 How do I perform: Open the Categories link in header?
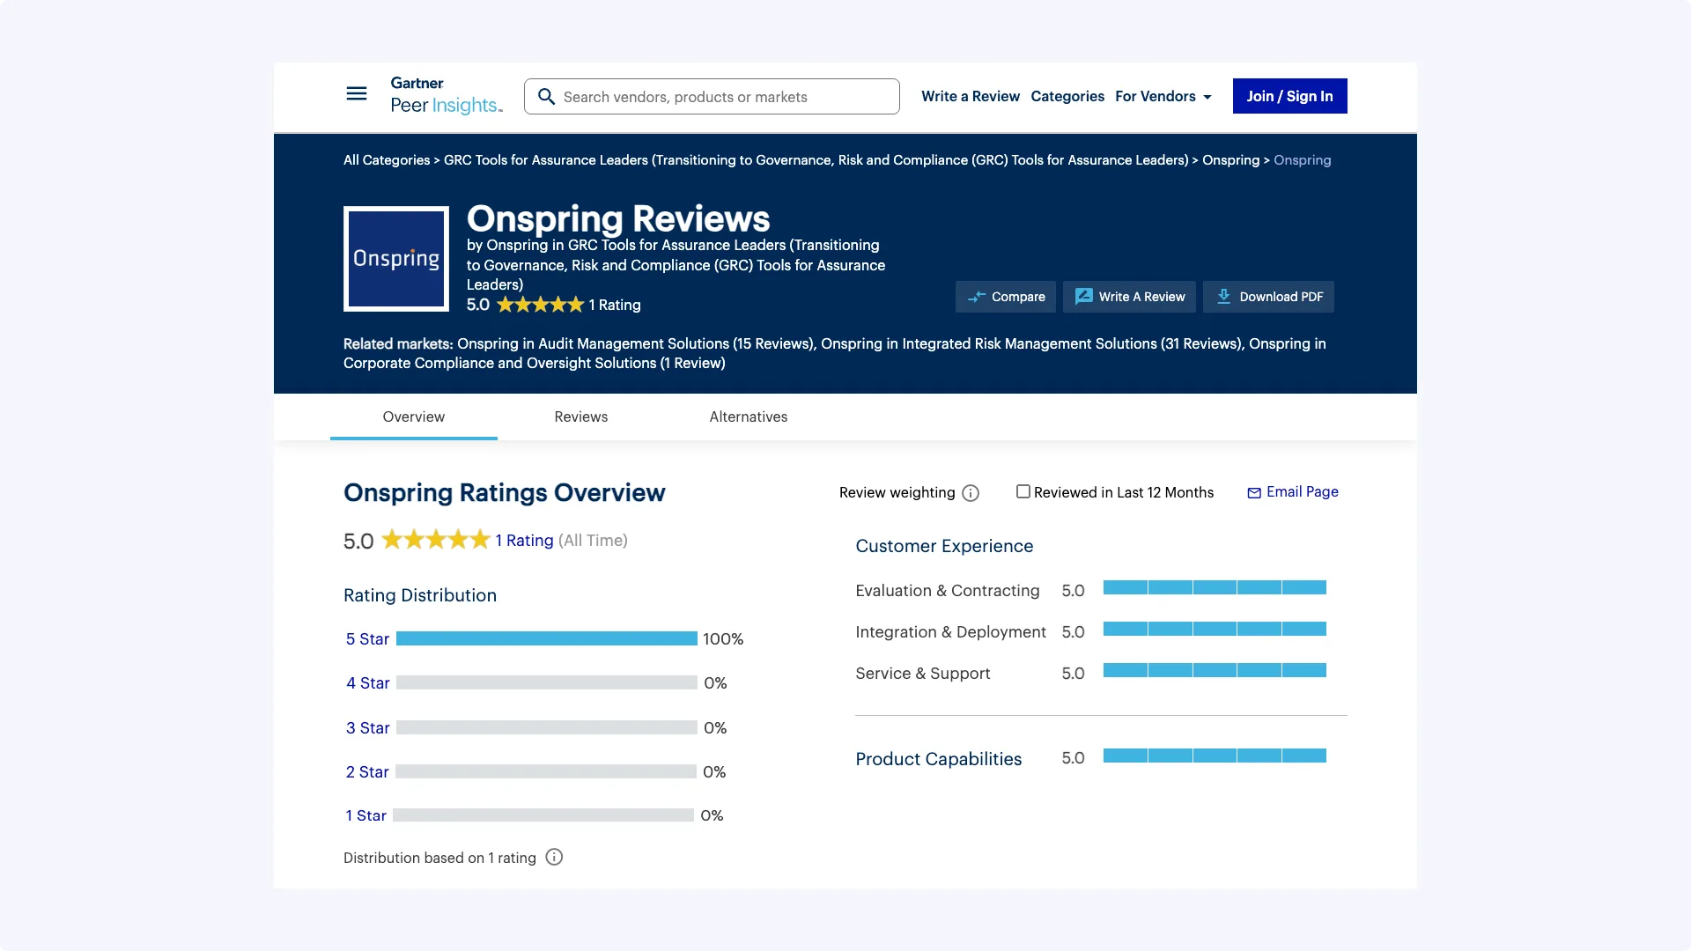pos(1067,96)
